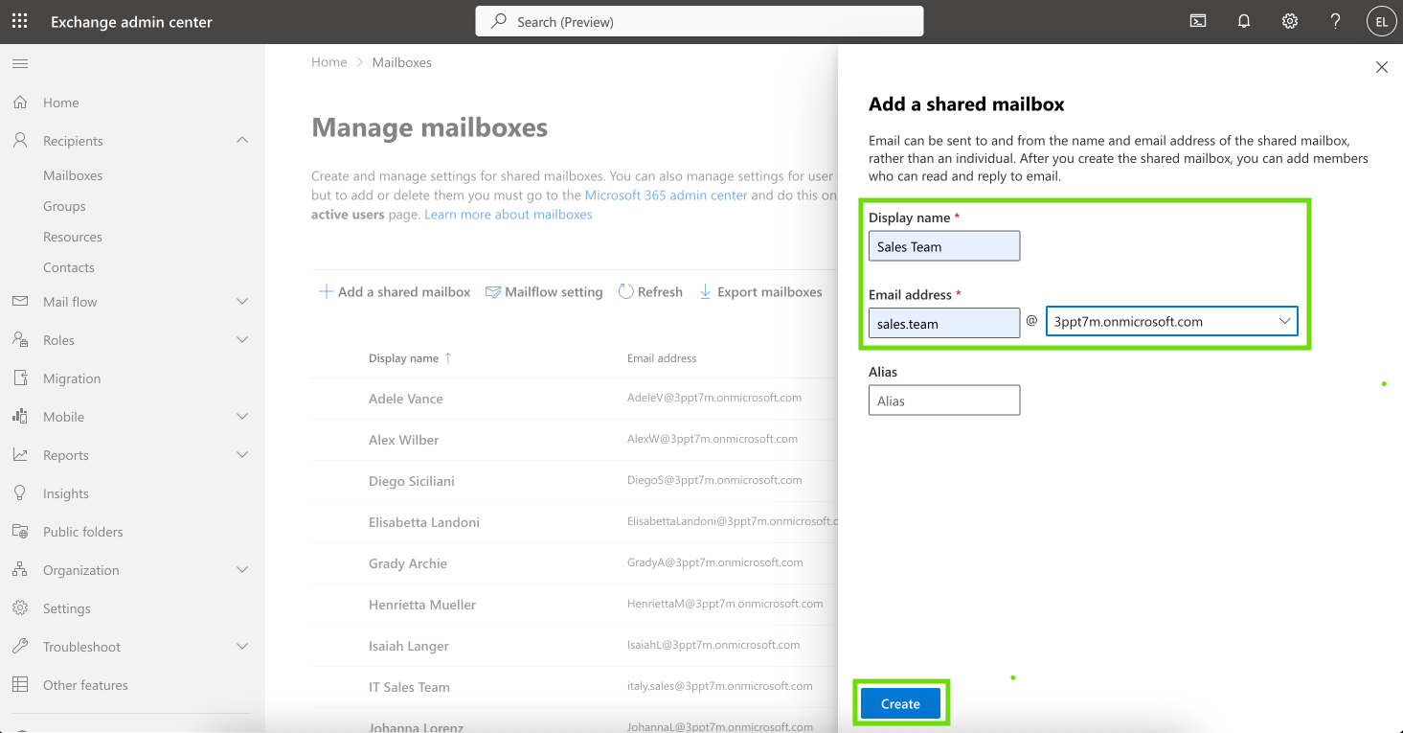Open the settings gear in header
This screenshot has width=1403, height=733.
pos(1290,21)
